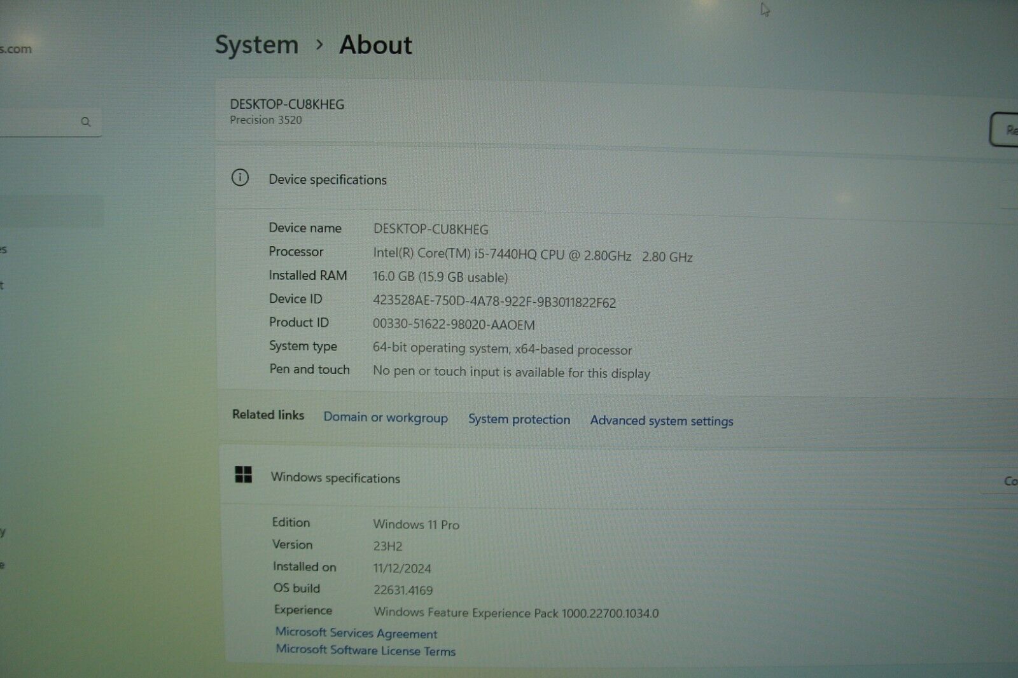Open Microsoft Software License Terms link
This screenshot has width=1018, height=678.
(x=366, y=650)
